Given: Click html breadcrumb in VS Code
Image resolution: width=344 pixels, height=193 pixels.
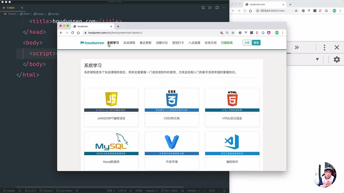Looking at the screenshot, I should click(x=25, y=14).
